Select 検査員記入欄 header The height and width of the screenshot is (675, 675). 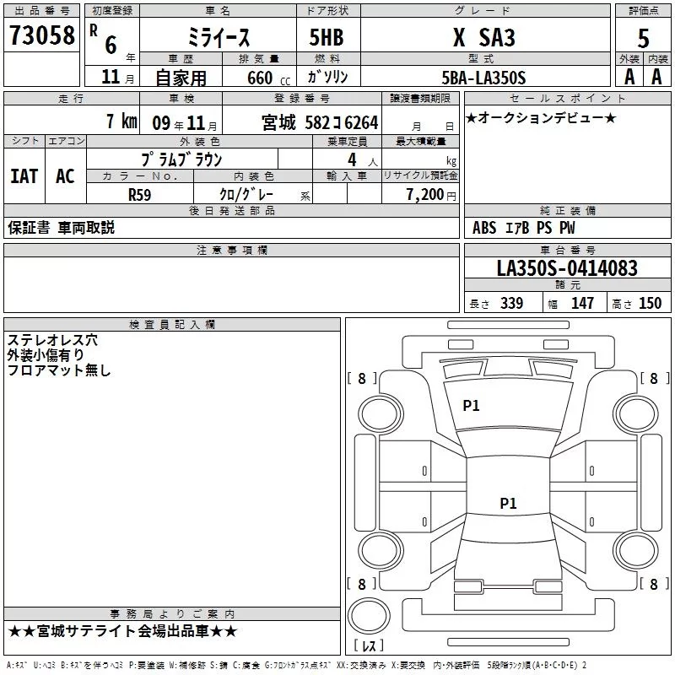click(x=172, y=325)
